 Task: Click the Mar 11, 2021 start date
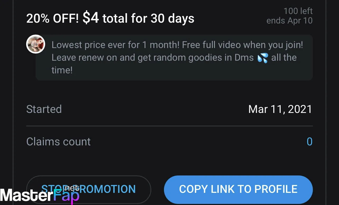[280, 109]
